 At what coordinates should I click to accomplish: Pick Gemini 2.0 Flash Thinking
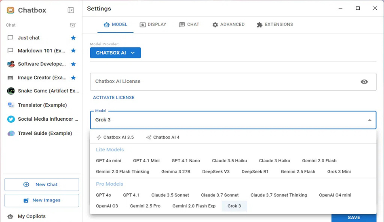click(x=122, y=172)
